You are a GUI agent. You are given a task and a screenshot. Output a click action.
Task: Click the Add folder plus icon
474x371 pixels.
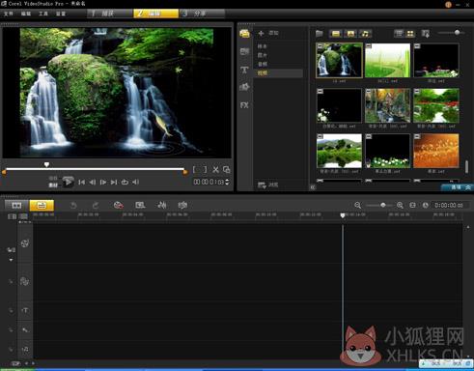261,33
